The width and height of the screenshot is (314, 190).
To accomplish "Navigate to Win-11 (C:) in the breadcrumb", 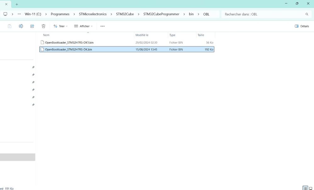I will [x=33, y=14].
